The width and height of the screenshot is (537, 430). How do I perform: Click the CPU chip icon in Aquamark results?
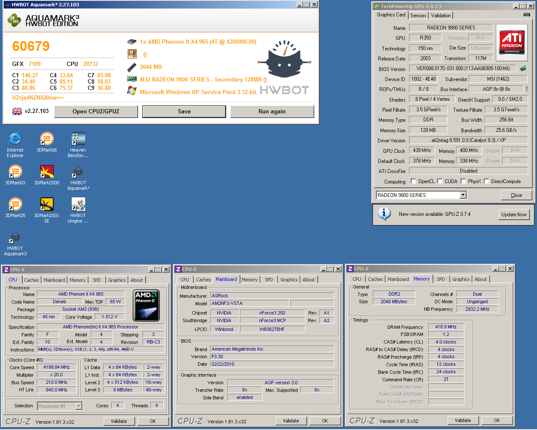click(x=132, y=42)
